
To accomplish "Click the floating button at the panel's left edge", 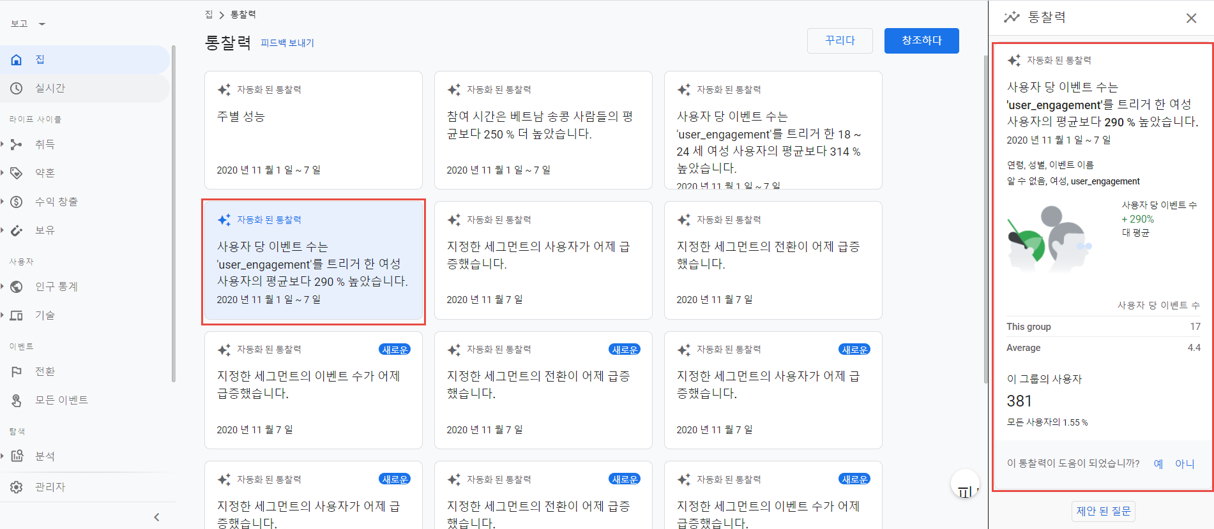I will point(964,484).
